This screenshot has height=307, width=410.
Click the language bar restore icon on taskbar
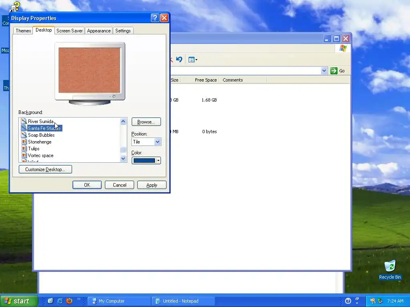coord(357,299)
